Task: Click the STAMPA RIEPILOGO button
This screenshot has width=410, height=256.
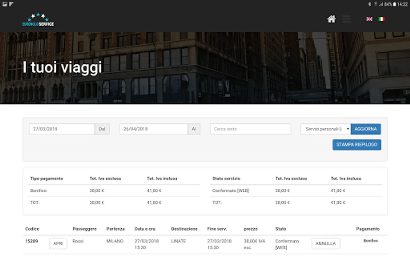Action: [357, 144]
